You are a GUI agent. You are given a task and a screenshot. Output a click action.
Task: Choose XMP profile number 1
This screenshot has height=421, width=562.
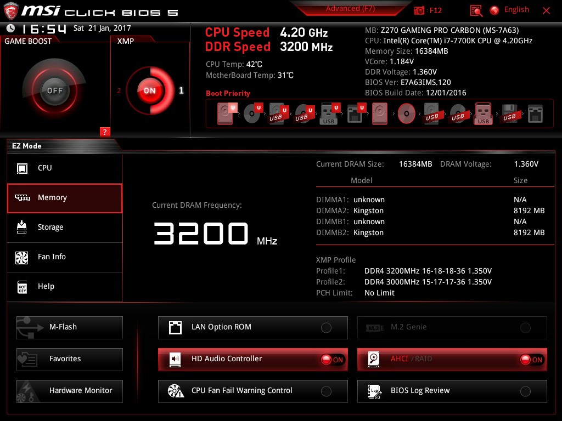tap(181, 90)
